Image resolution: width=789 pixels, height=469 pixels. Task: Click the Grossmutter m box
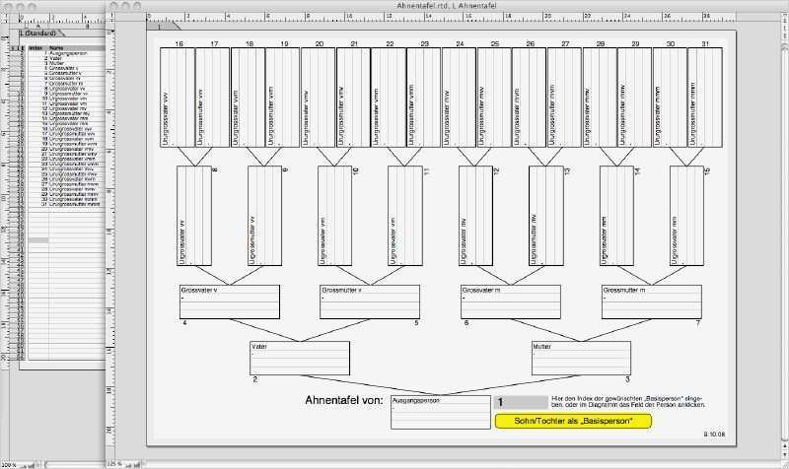[x=652, y=302]
